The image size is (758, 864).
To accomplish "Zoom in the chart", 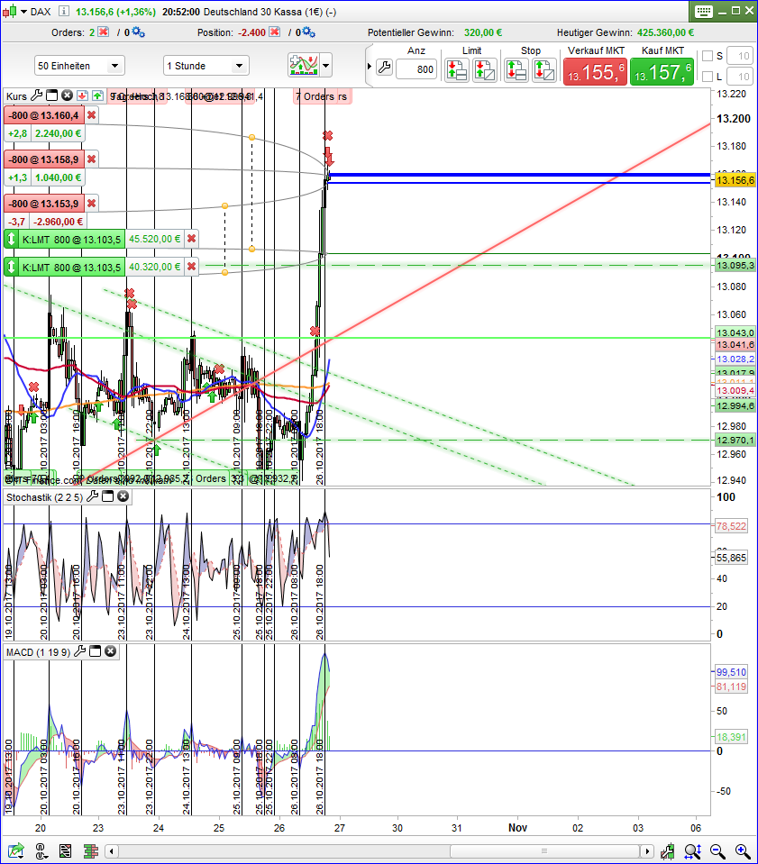I will tap(743, 850).
